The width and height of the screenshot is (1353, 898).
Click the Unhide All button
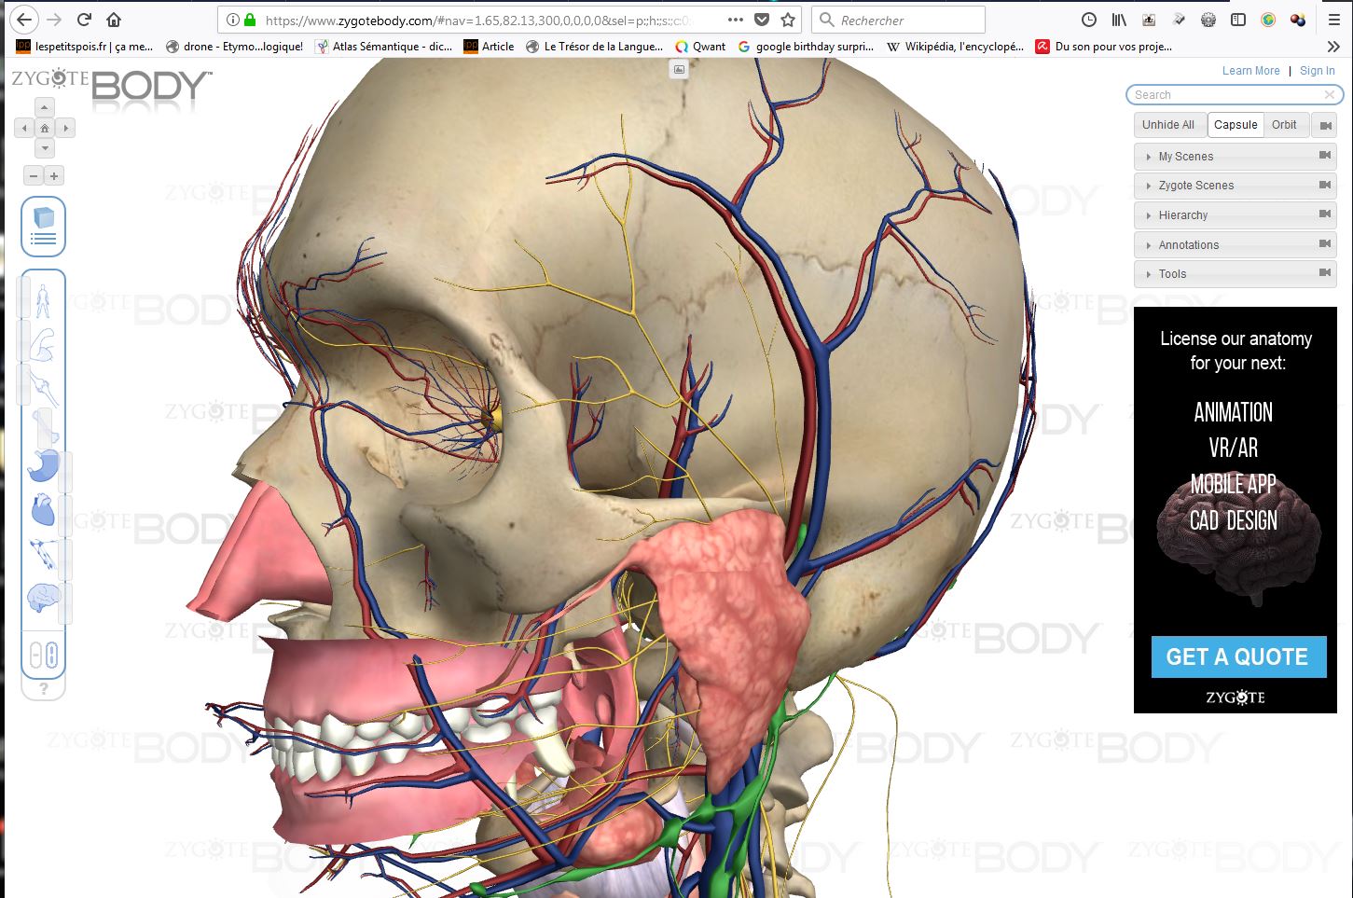pos(1167,125)
